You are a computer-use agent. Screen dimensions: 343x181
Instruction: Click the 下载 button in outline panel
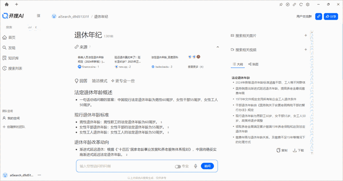[298, 151]
